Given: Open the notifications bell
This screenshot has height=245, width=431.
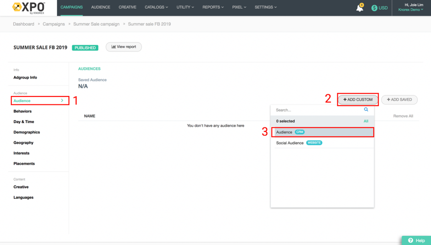Looking at the screenshot, I should (359, 8).
